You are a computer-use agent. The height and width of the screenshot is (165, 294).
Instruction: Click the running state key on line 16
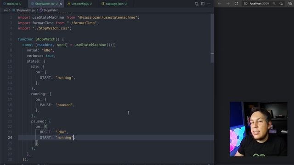click(38, 94)
